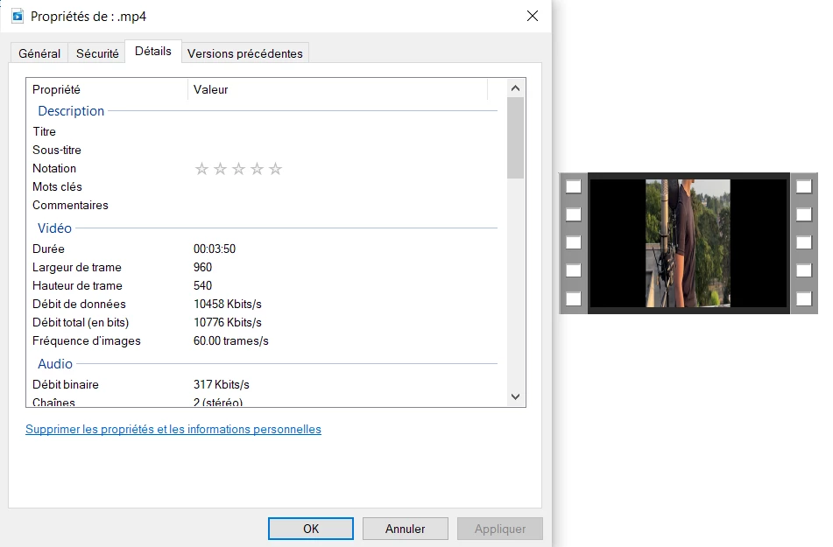Open the Sécurité tab

pos(97,53)
